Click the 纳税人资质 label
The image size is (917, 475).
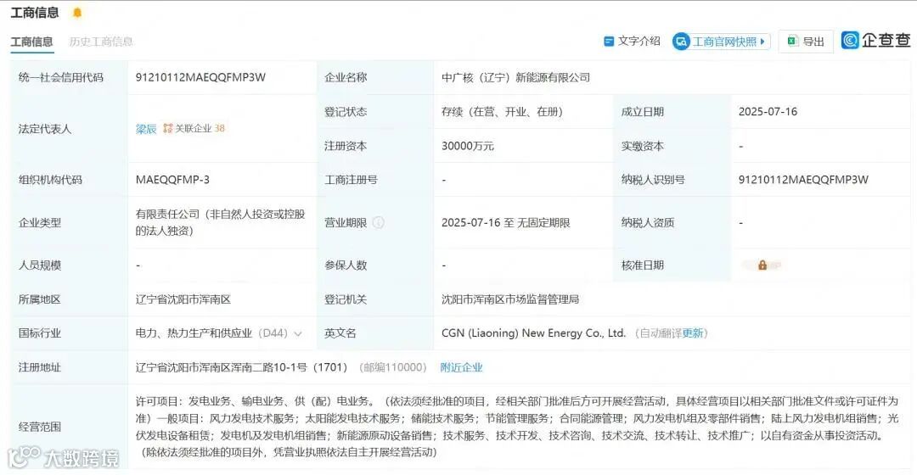point(647,222)
